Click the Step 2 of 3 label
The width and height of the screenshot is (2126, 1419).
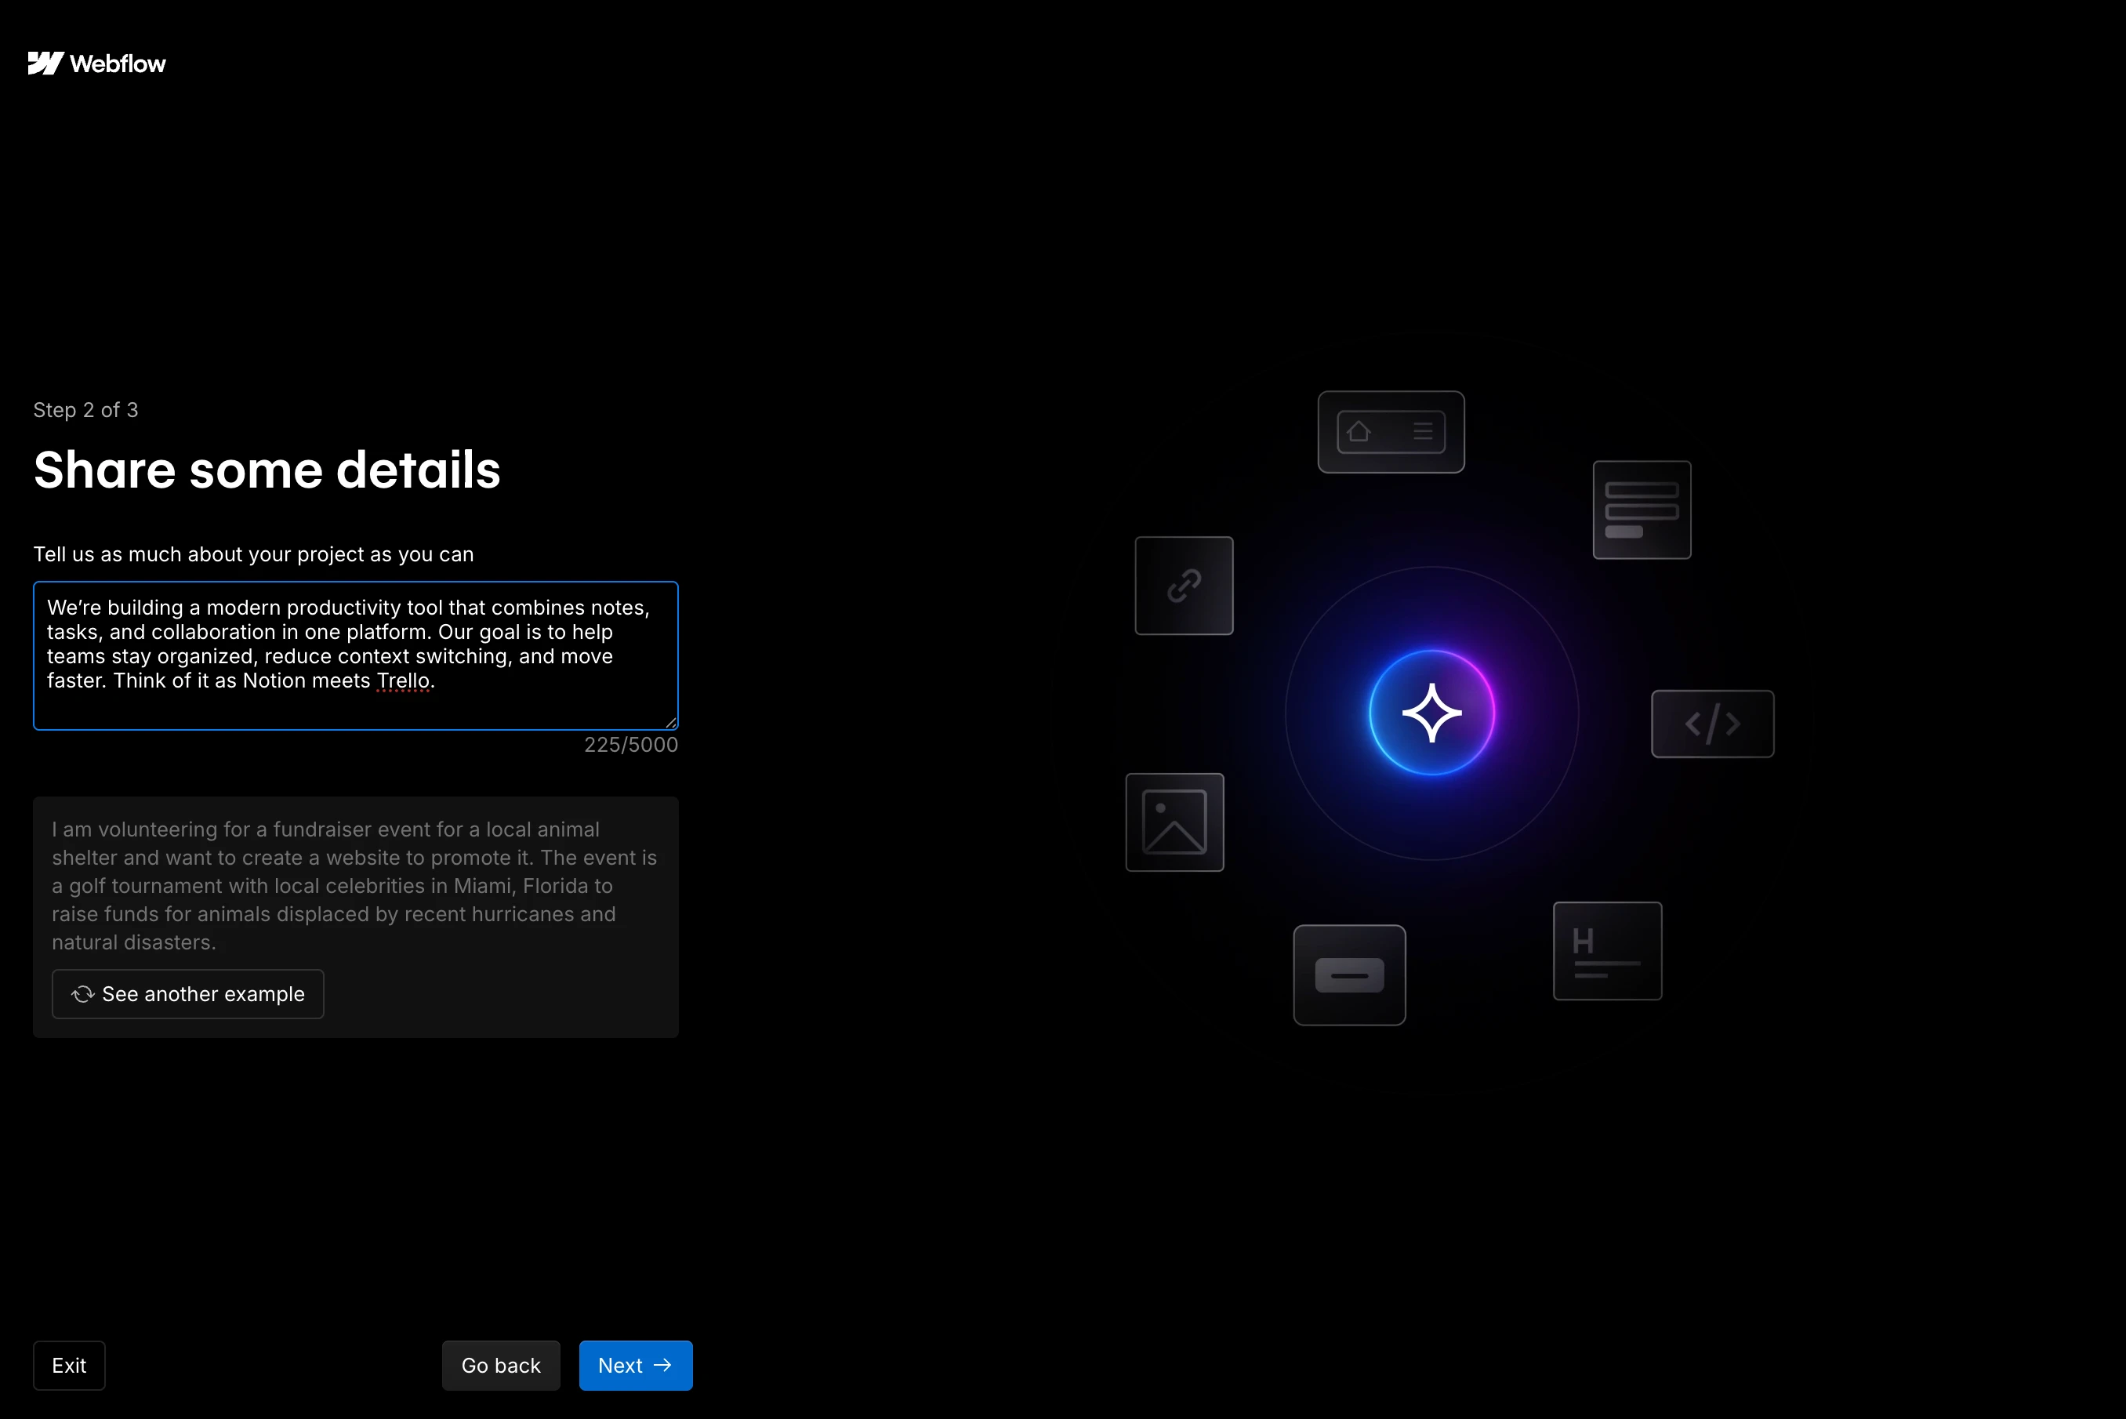point(86,410)
